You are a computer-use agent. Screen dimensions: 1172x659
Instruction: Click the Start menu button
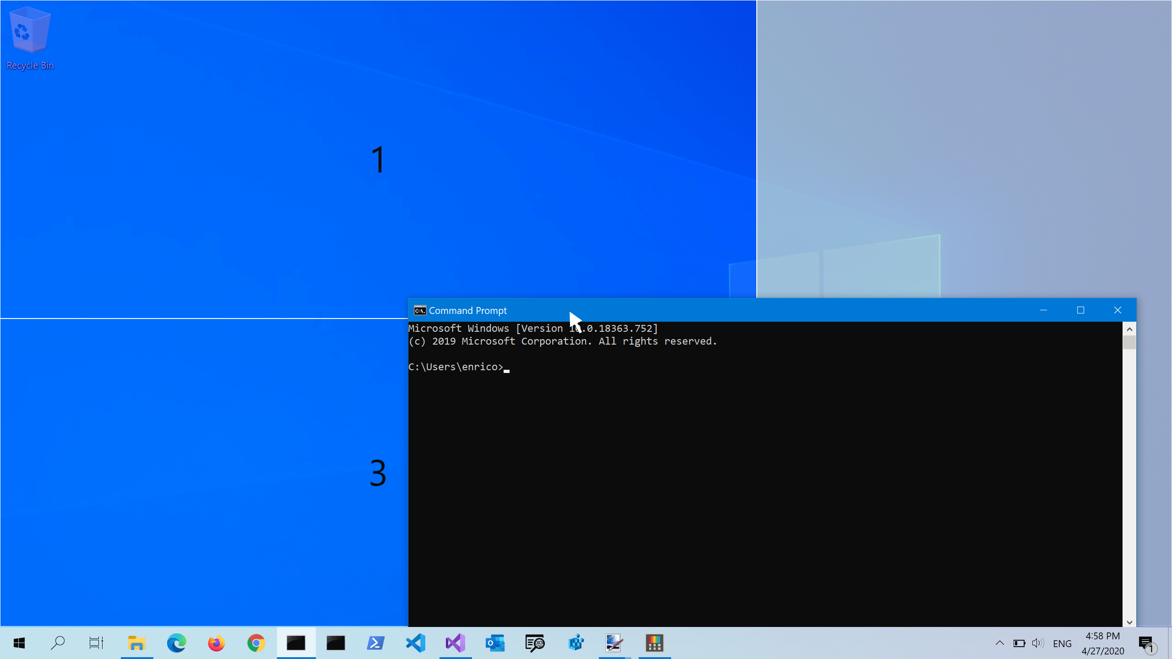tap(18, 643)
